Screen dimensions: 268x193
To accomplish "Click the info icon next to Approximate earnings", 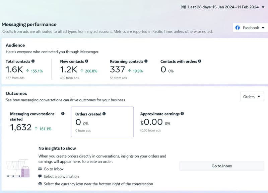I will pyautogui.click(x=182, y=114).
